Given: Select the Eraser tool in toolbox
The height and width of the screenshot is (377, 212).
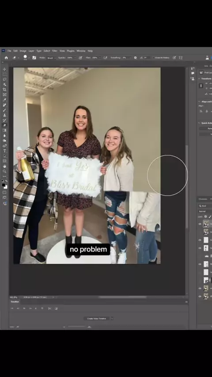Looking at the screenshot, I should (4, 125).
